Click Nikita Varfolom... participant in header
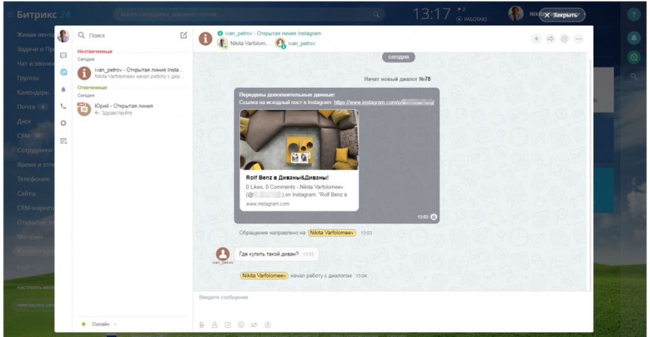650x337 pixels. click(244, 43)
